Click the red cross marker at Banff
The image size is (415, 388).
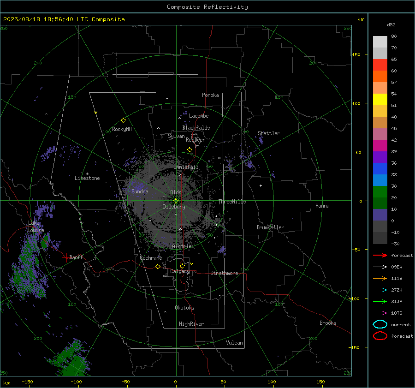(65, 257)
